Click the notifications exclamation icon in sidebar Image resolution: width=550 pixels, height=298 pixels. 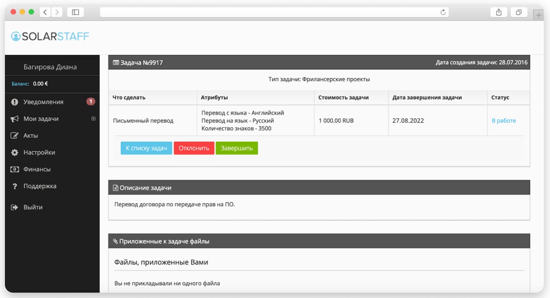(x=15, y=102)
